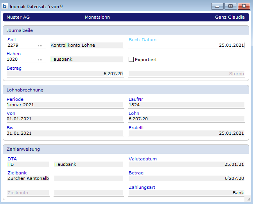Click the empty Zielkonto field

tap(28, 193)
